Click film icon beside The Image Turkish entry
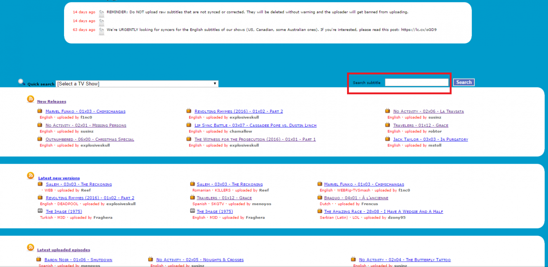This screenshot has height=267, width=548. pyautogui.click(x=40, y=211)
